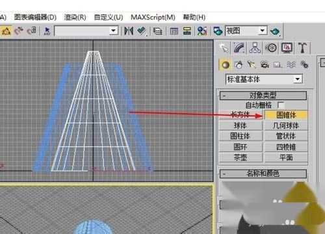Toggle the Percent Snap icon

tap(19, 31)
